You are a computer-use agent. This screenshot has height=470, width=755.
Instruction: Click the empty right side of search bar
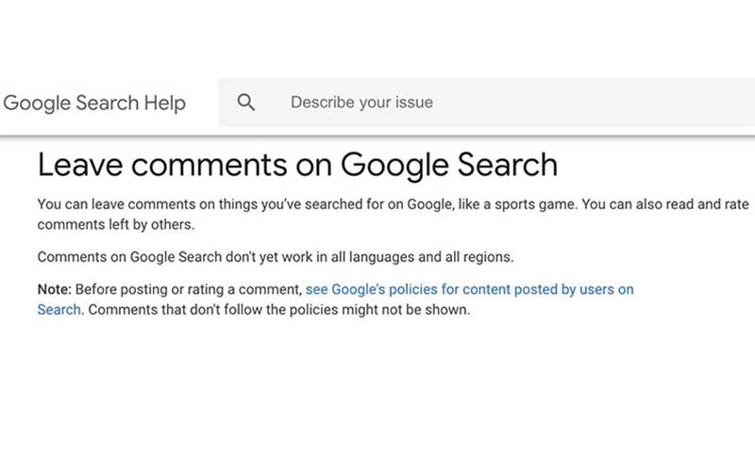[x=613, y=103]
